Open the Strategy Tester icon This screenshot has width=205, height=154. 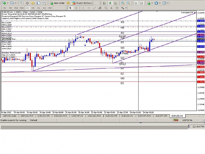coord(44,3)
